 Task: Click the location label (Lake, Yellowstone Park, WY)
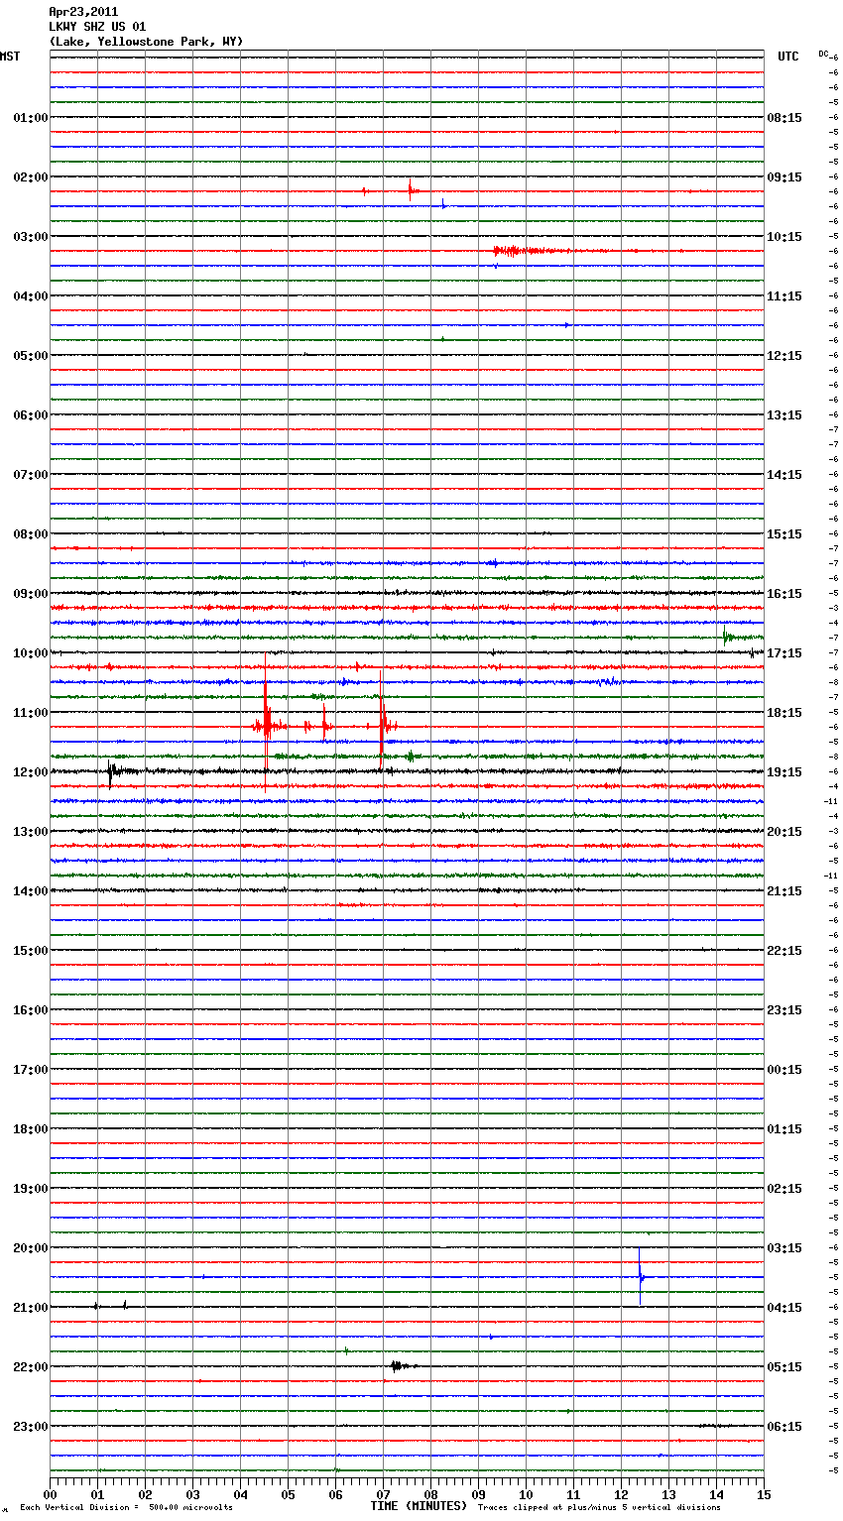146,42
